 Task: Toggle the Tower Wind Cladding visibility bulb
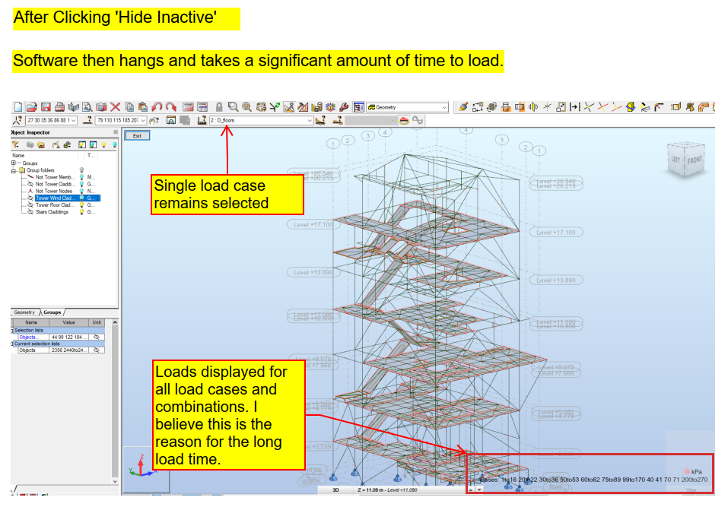pyautogui.click(x=82, y=198)
